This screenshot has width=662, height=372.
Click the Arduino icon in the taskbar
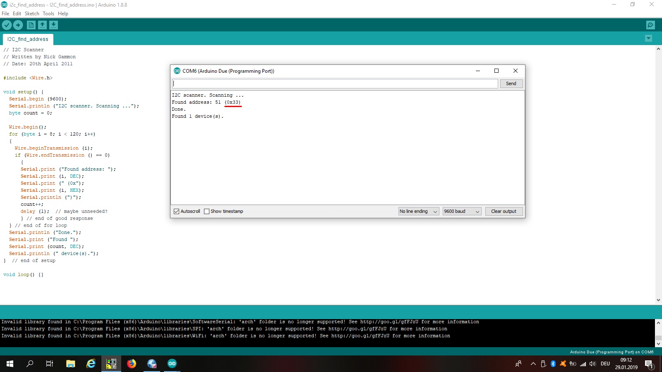coord(172,364)
